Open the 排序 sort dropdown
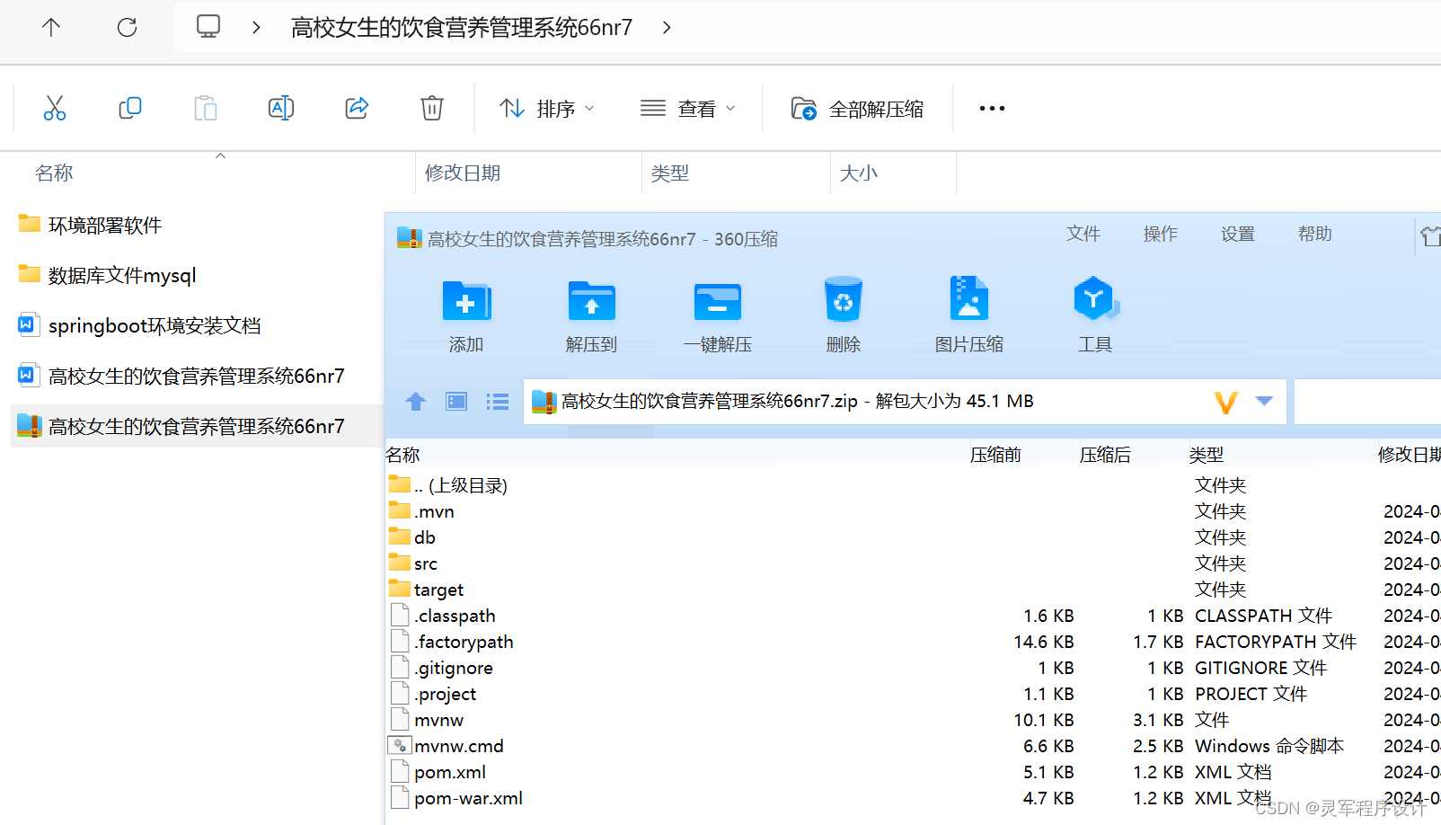The image size is (1441, 825). click(x=546, y=109)
